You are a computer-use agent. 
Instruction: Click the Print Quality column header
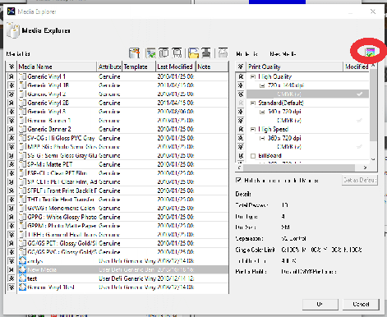(x=295, y=67)
